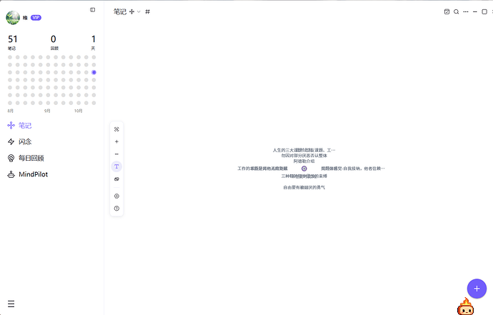
Task: Create a new note with the purple plus button
Action: (477, 289)
